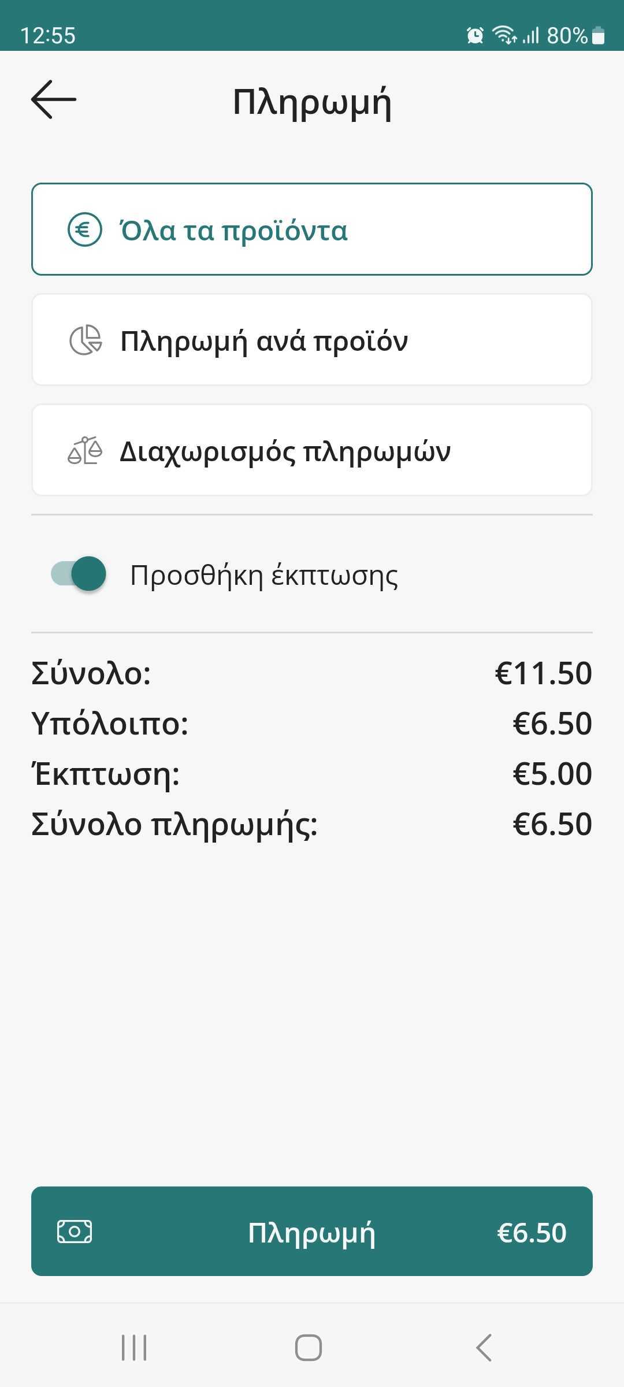Select the Όλα τα προϊόντα payment option

coord(312,229)
